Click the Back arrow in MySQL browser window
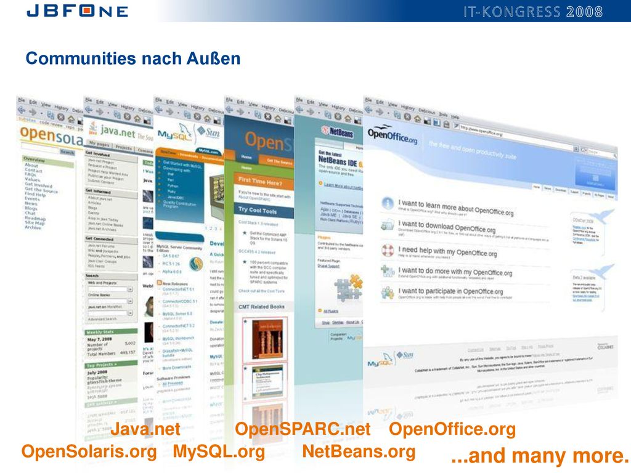Image resolution: width=631 pixels, height=473 pixels. click(x=159, y=110)
